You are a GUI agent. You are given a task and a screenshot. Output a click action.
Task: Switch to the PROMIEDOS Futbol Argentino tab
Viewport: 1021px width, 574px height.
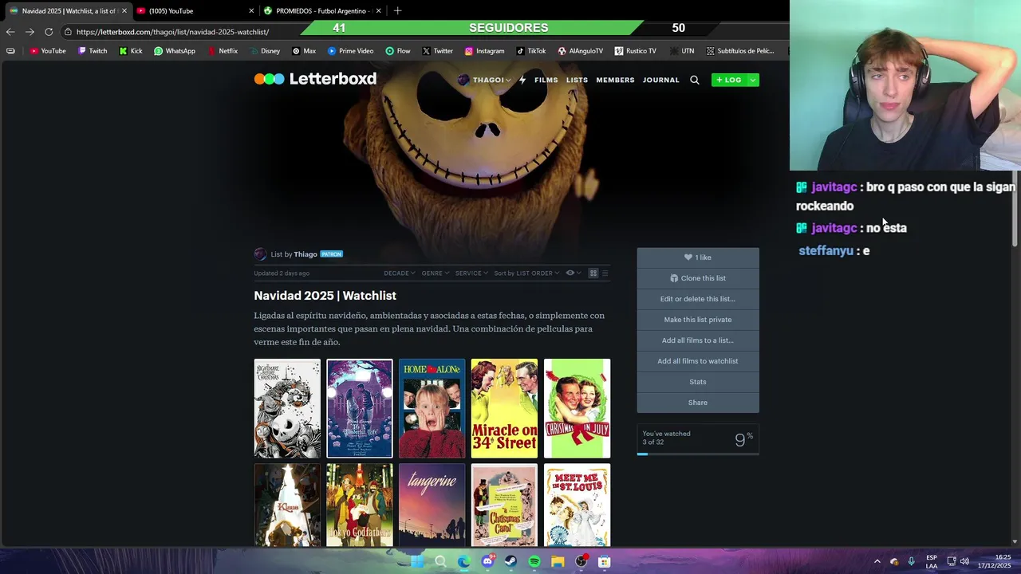[321, 11]
